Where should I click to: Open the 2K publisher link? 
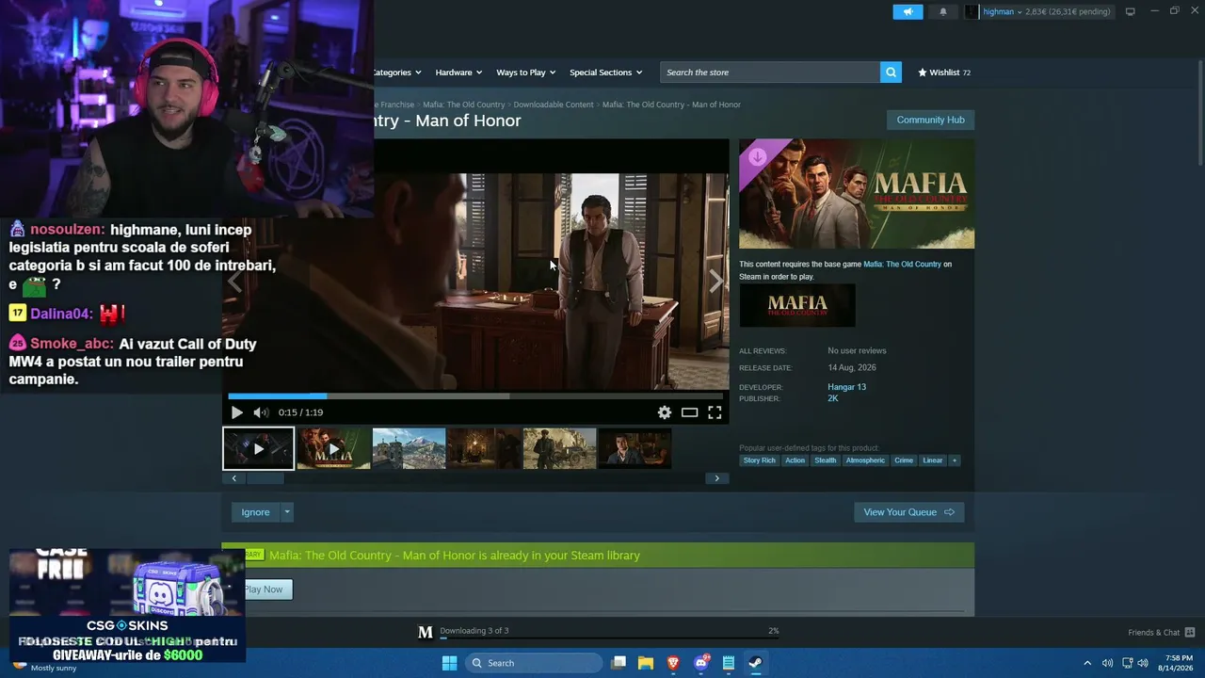pyautogui.click(x=833, y=398)
